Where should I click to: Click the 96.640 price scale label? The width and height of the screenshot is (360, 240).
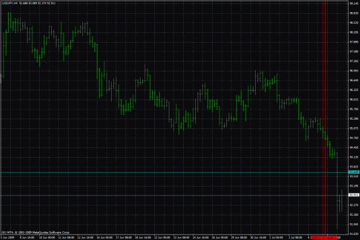pyautogui.click(x=354, y=81)
